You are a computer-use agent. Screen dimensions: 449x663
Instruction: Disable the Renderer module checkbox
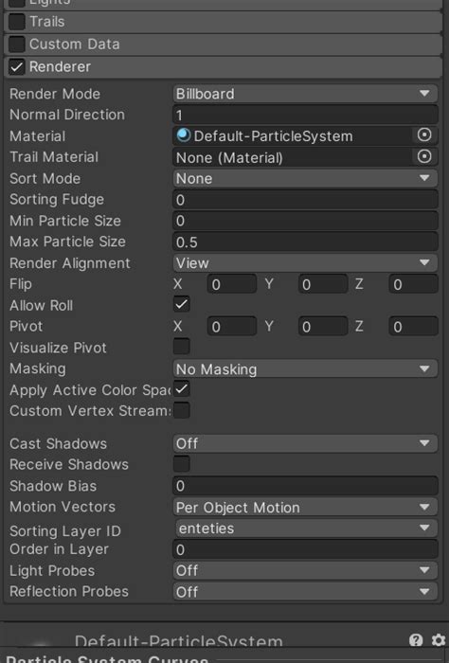tap(17, 67)
